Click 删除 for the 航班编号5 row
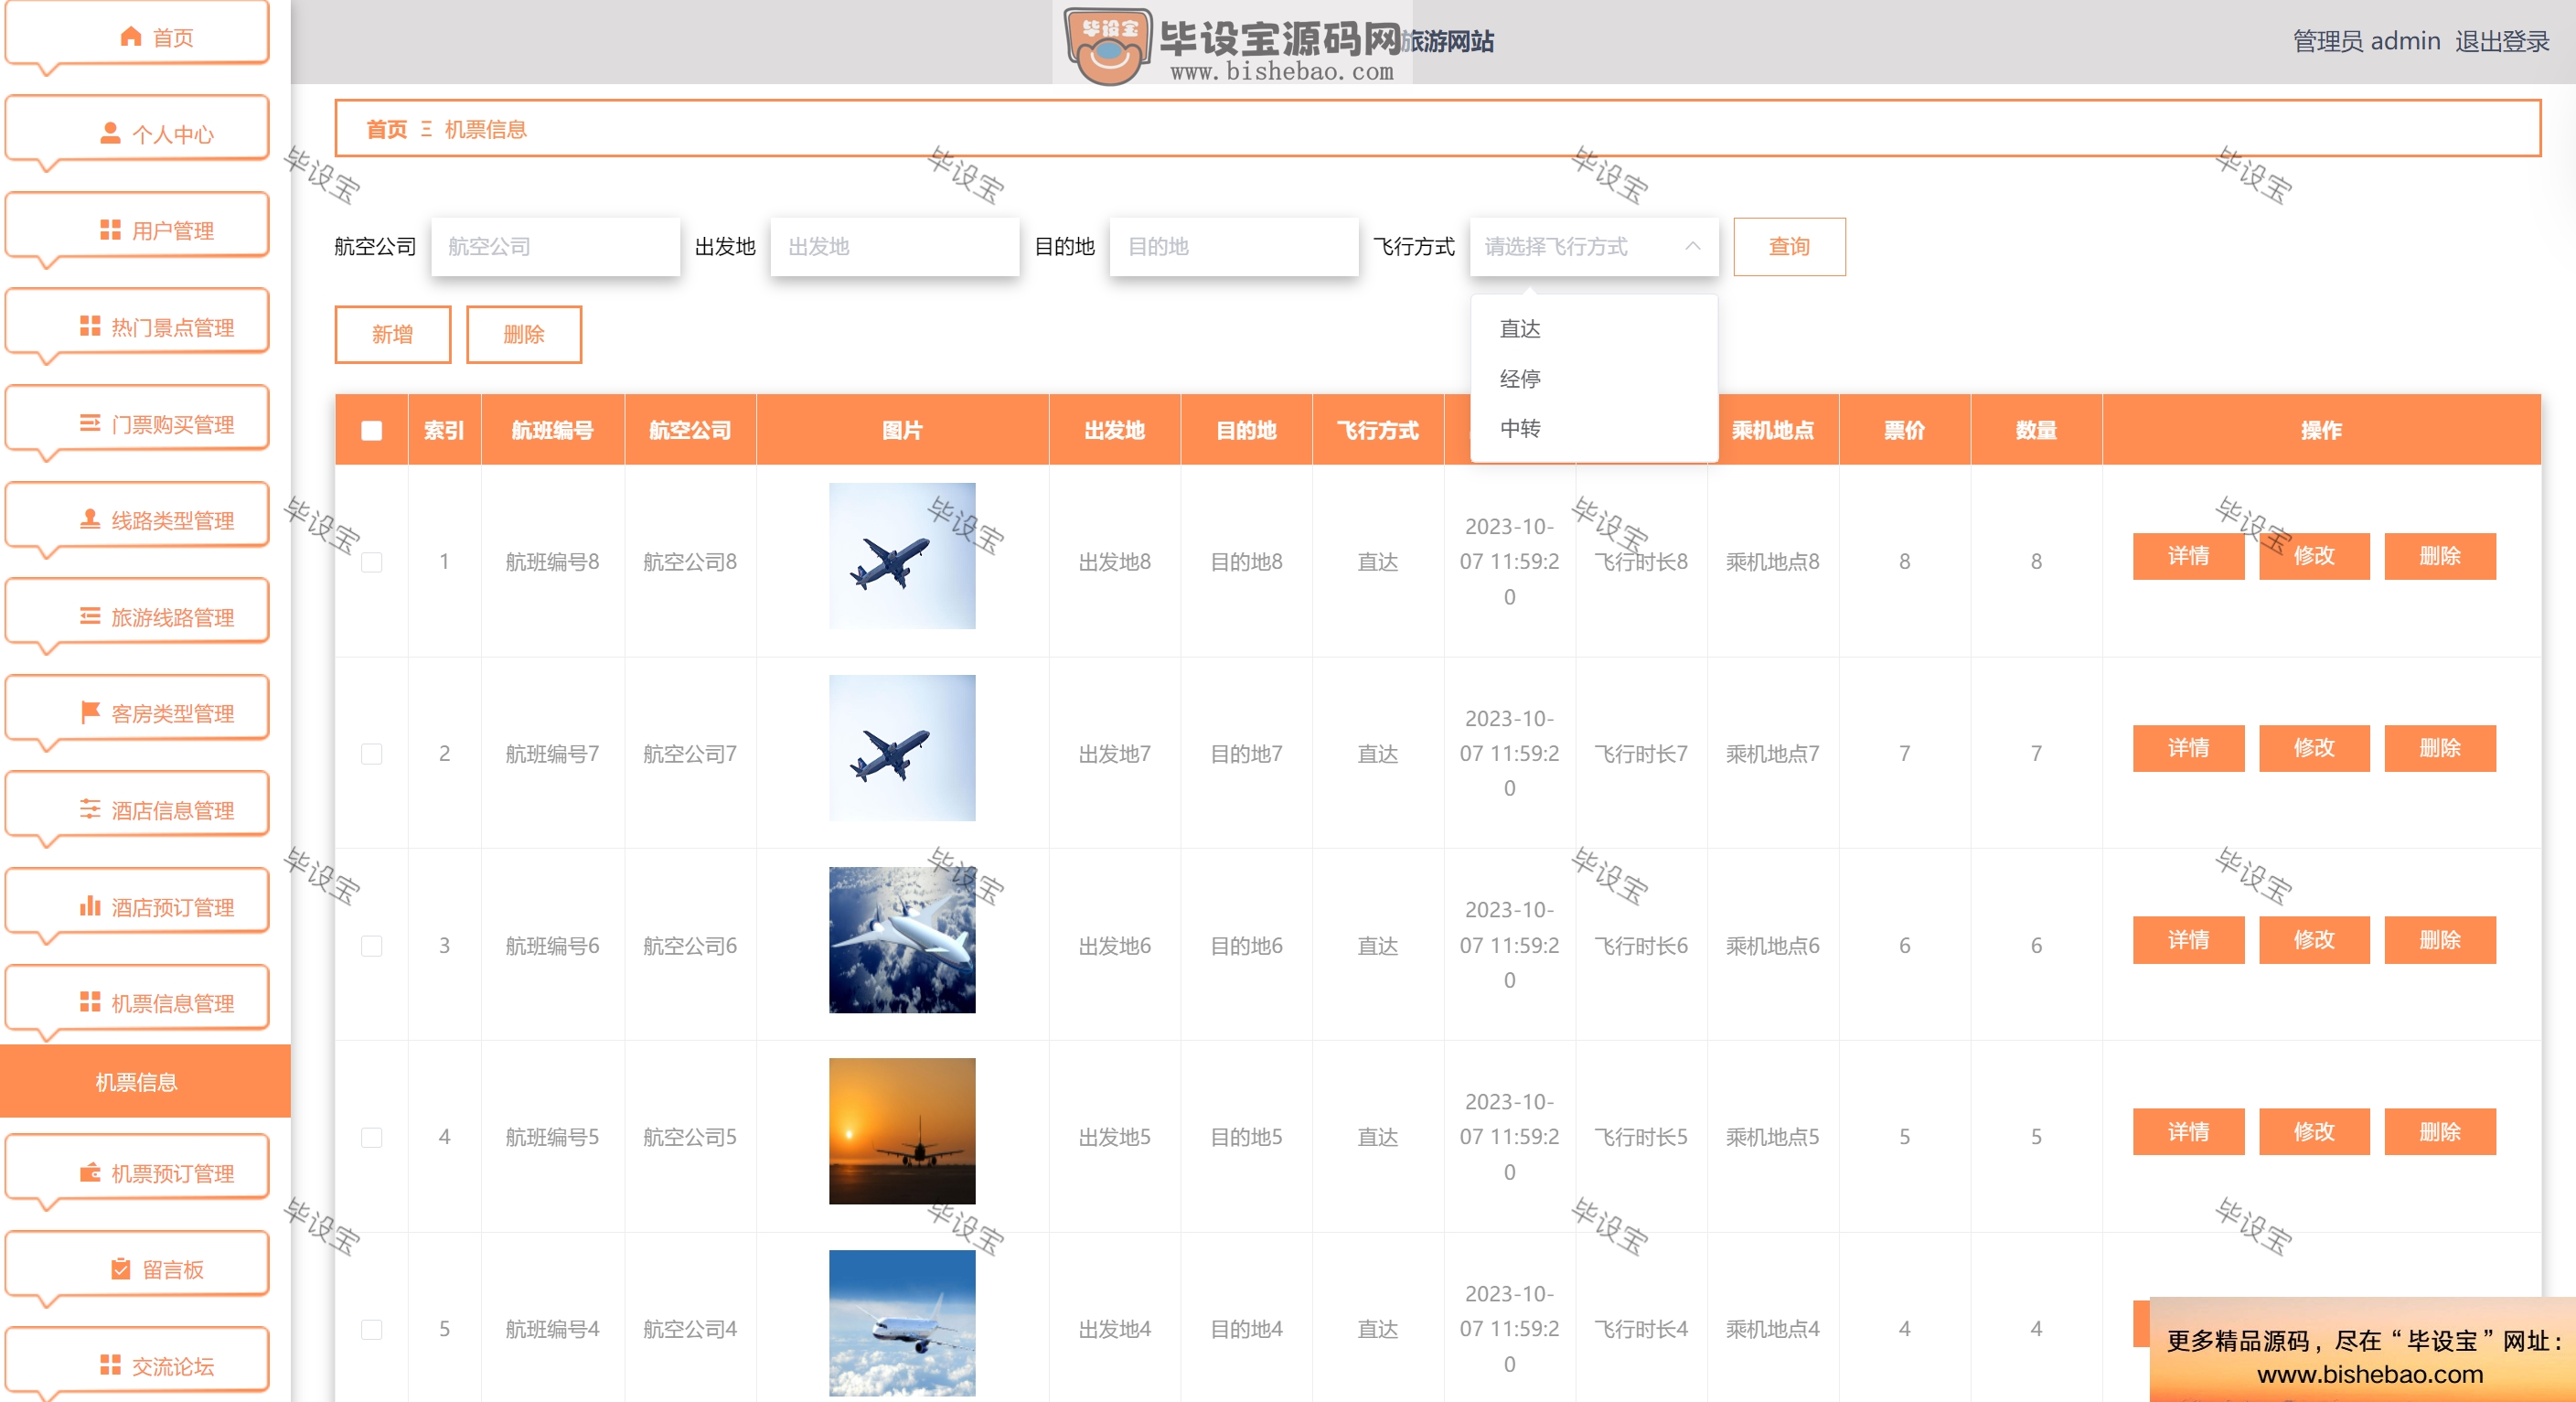Viewport: 2576px width, 1402px height. click(2440, 1132)
